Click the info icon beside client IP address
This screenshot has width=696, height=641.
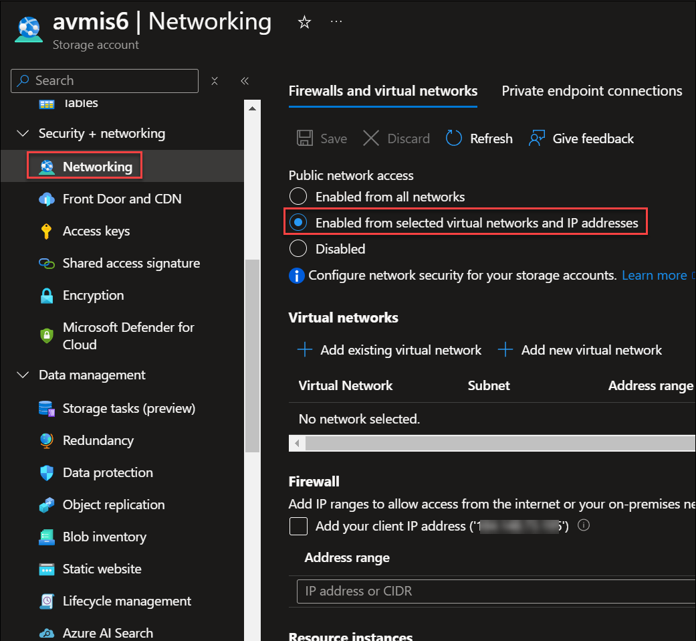pos(583,525)
